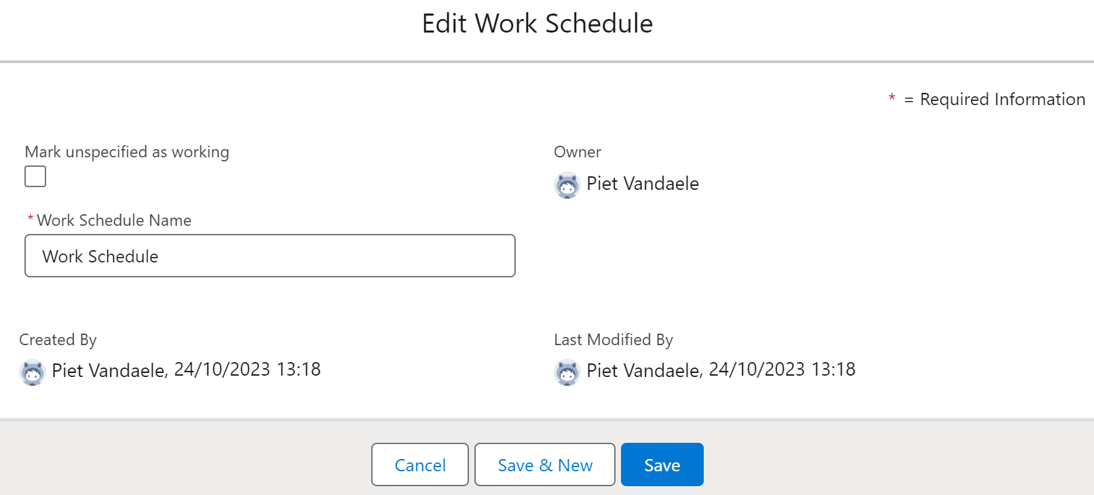Click the Created By user avatar

click(32, 372)
